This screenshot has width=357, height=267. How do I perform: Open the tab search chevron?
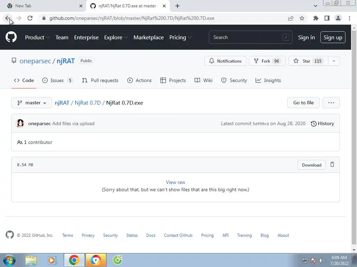click(x=315, y=6)
